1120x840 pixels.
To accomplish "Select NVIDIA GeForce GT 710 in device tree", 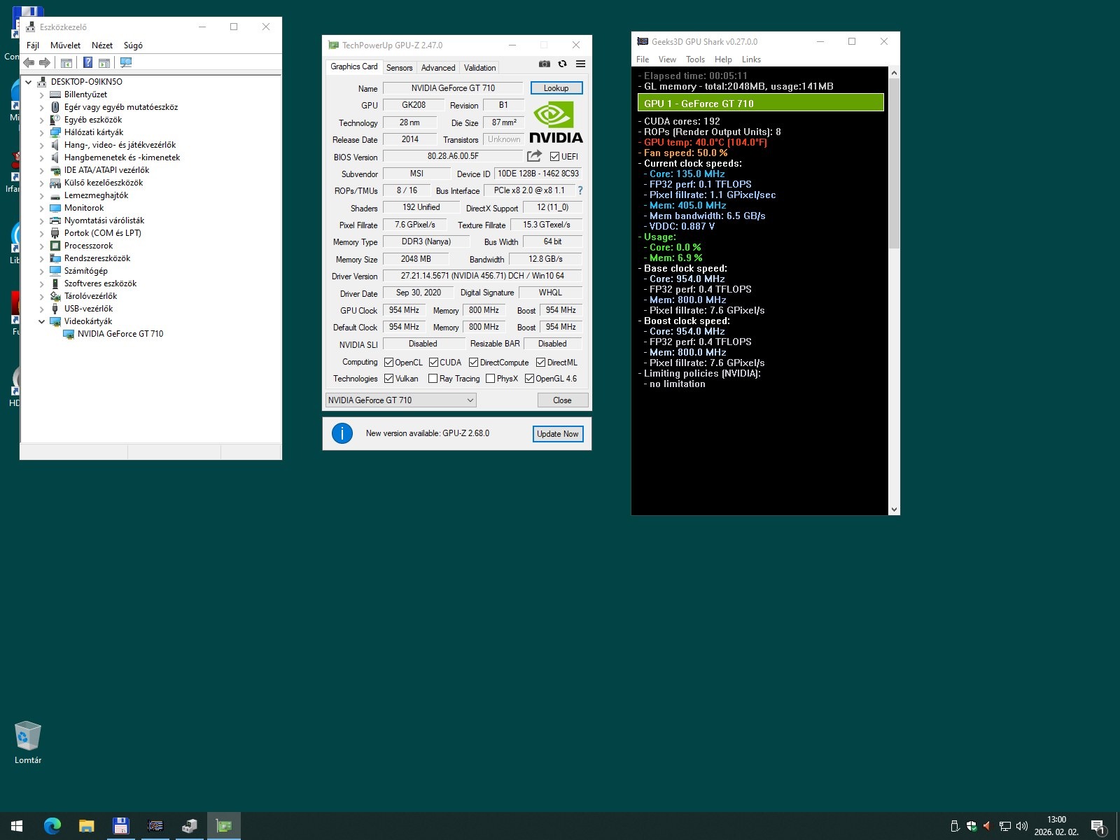I will 120,334.
